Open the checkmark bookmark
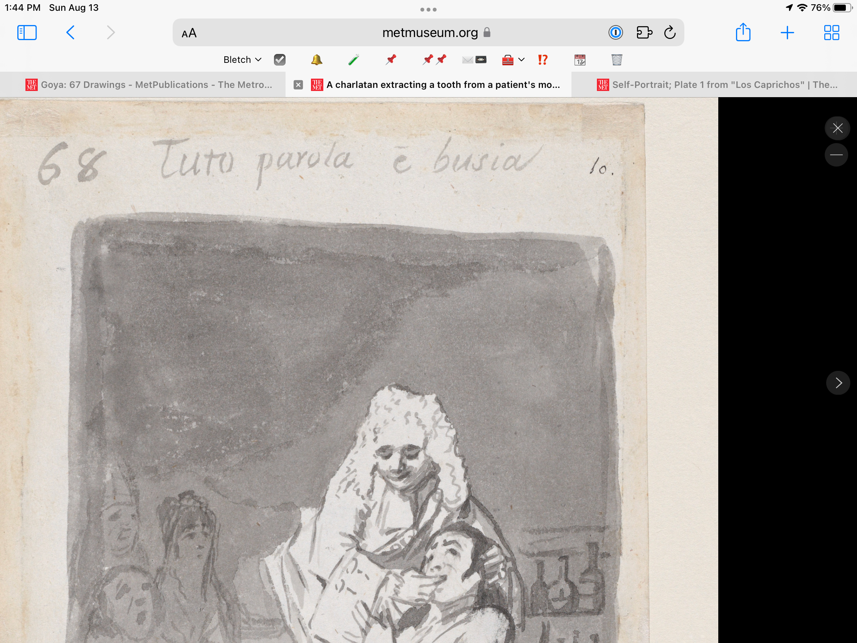This screenshot has height=643, width=857. coord(280,60)
